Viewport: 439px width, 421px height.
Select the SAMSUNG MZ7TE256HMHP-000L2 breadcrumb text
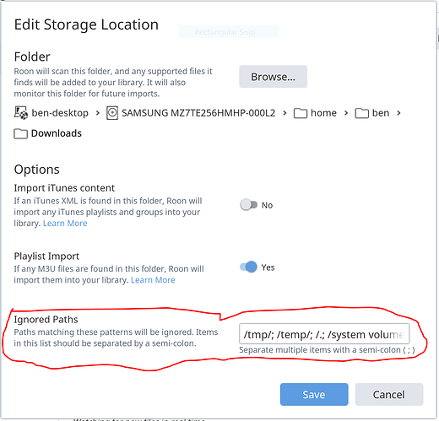[x=198, y=113]
